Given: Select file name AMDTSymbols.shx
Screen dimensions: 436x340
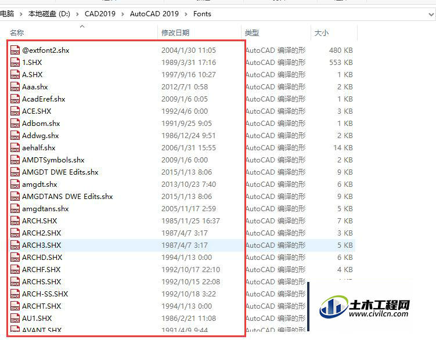Looking at the screenshot, I should point(53,160).
